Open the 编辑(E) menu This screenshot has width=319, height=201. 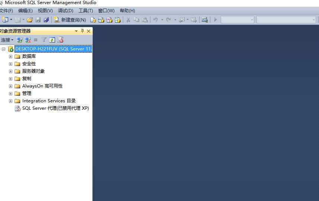click(x=25, y=10)
